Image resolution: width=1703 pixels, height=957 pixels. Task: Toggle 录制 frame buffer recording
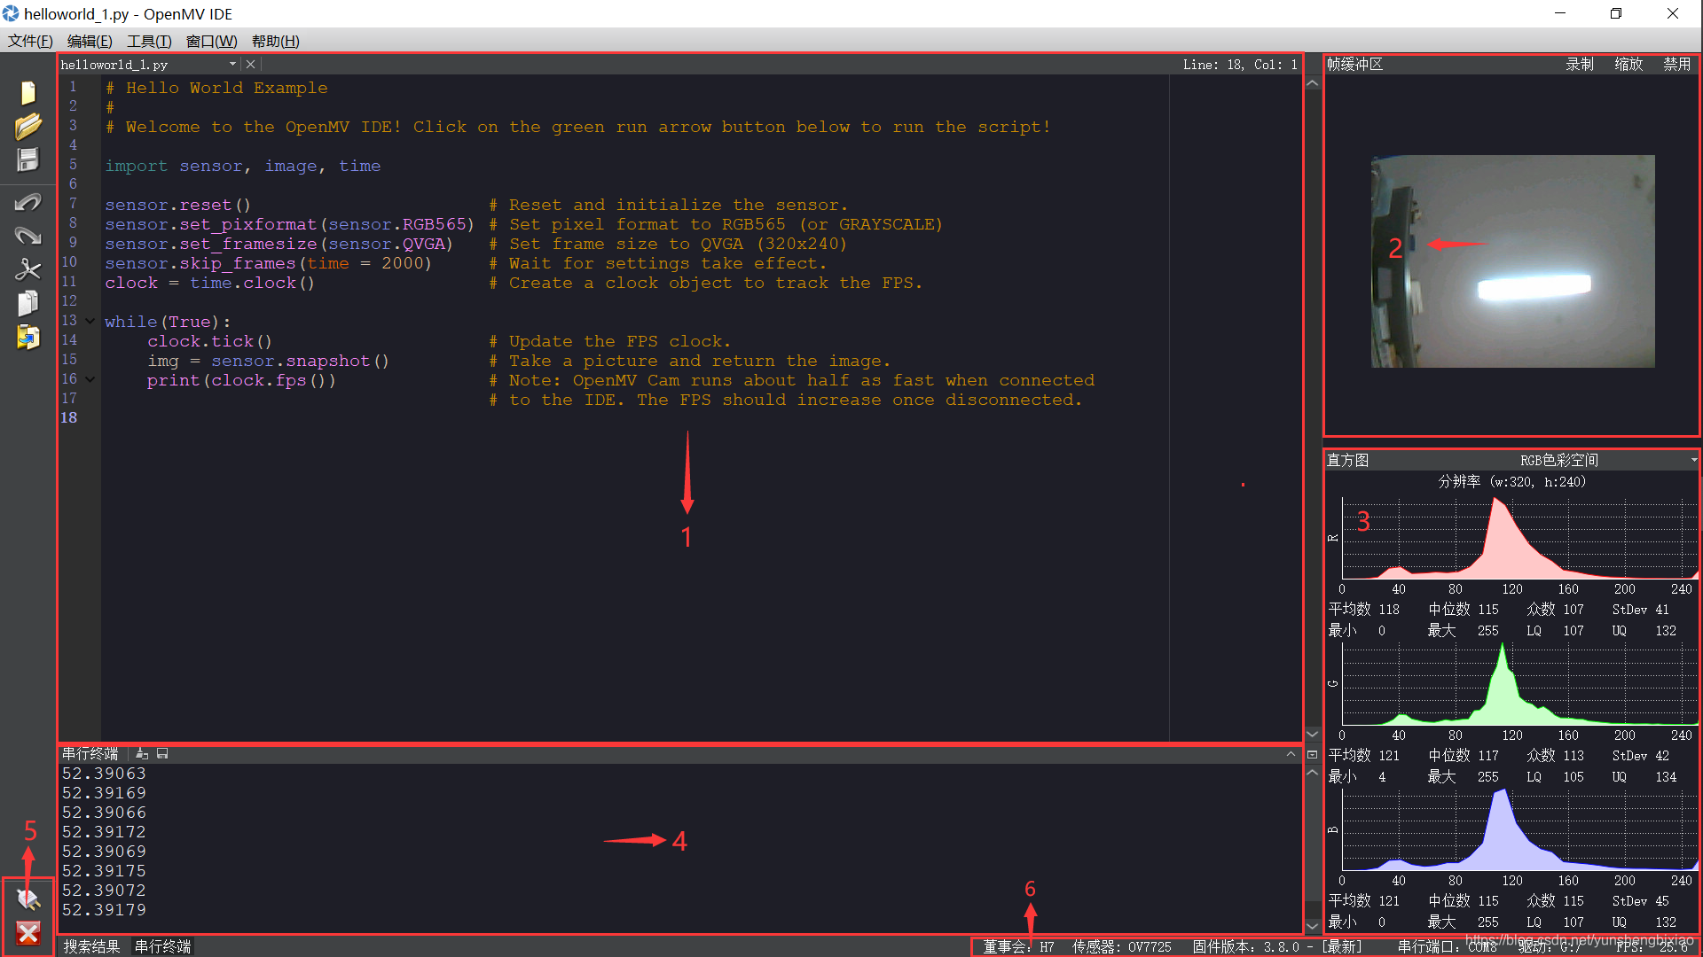1579,64
